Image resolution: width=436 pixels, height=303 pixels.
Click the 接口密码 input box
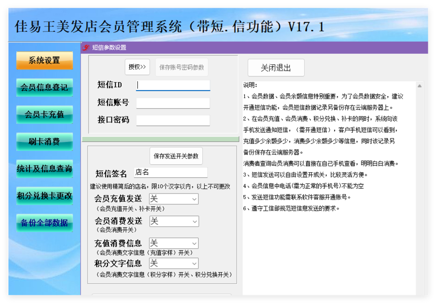pos(173,121)
